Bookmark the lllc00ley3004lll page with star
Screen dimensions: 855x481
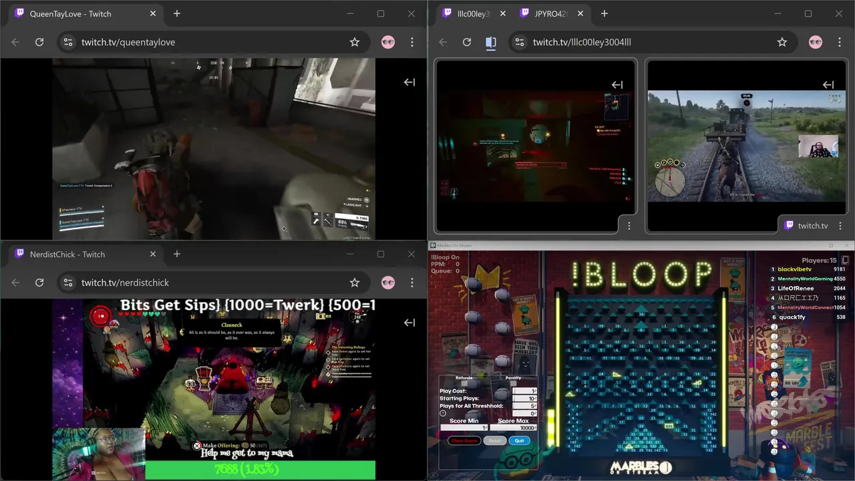[782, 42]
